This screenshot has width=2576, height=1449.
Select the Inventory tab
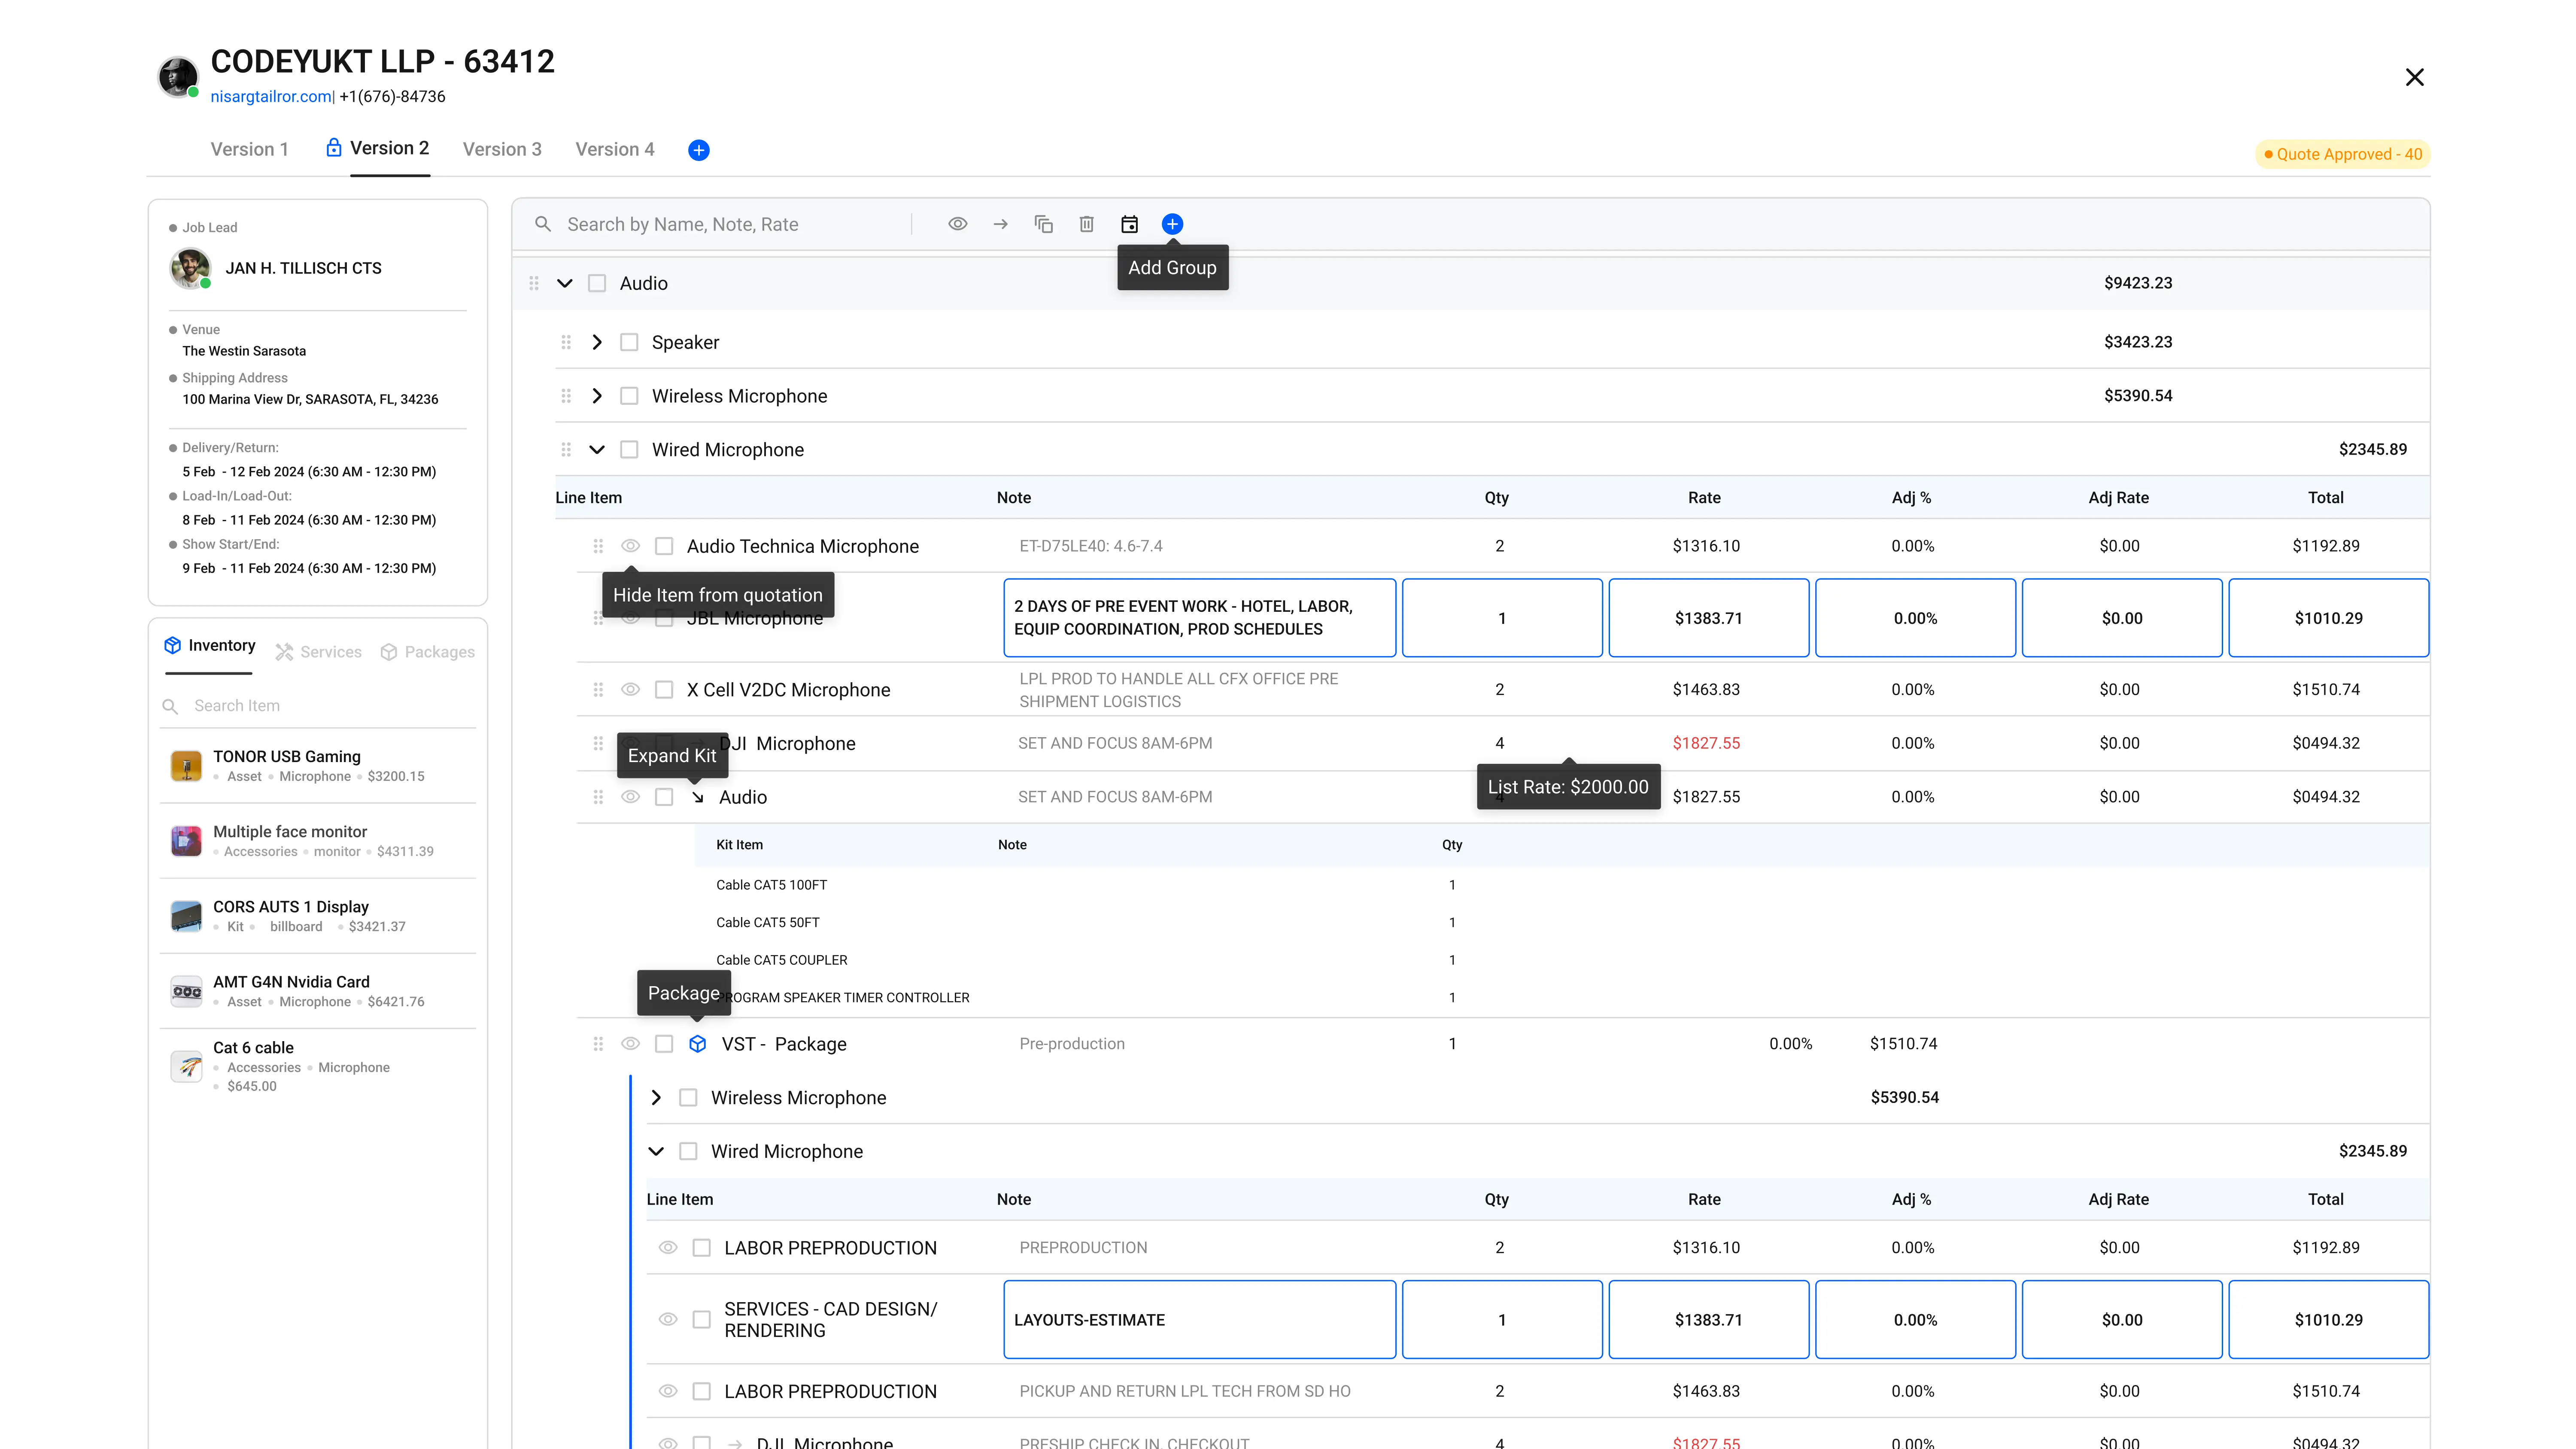pos(210,646)
